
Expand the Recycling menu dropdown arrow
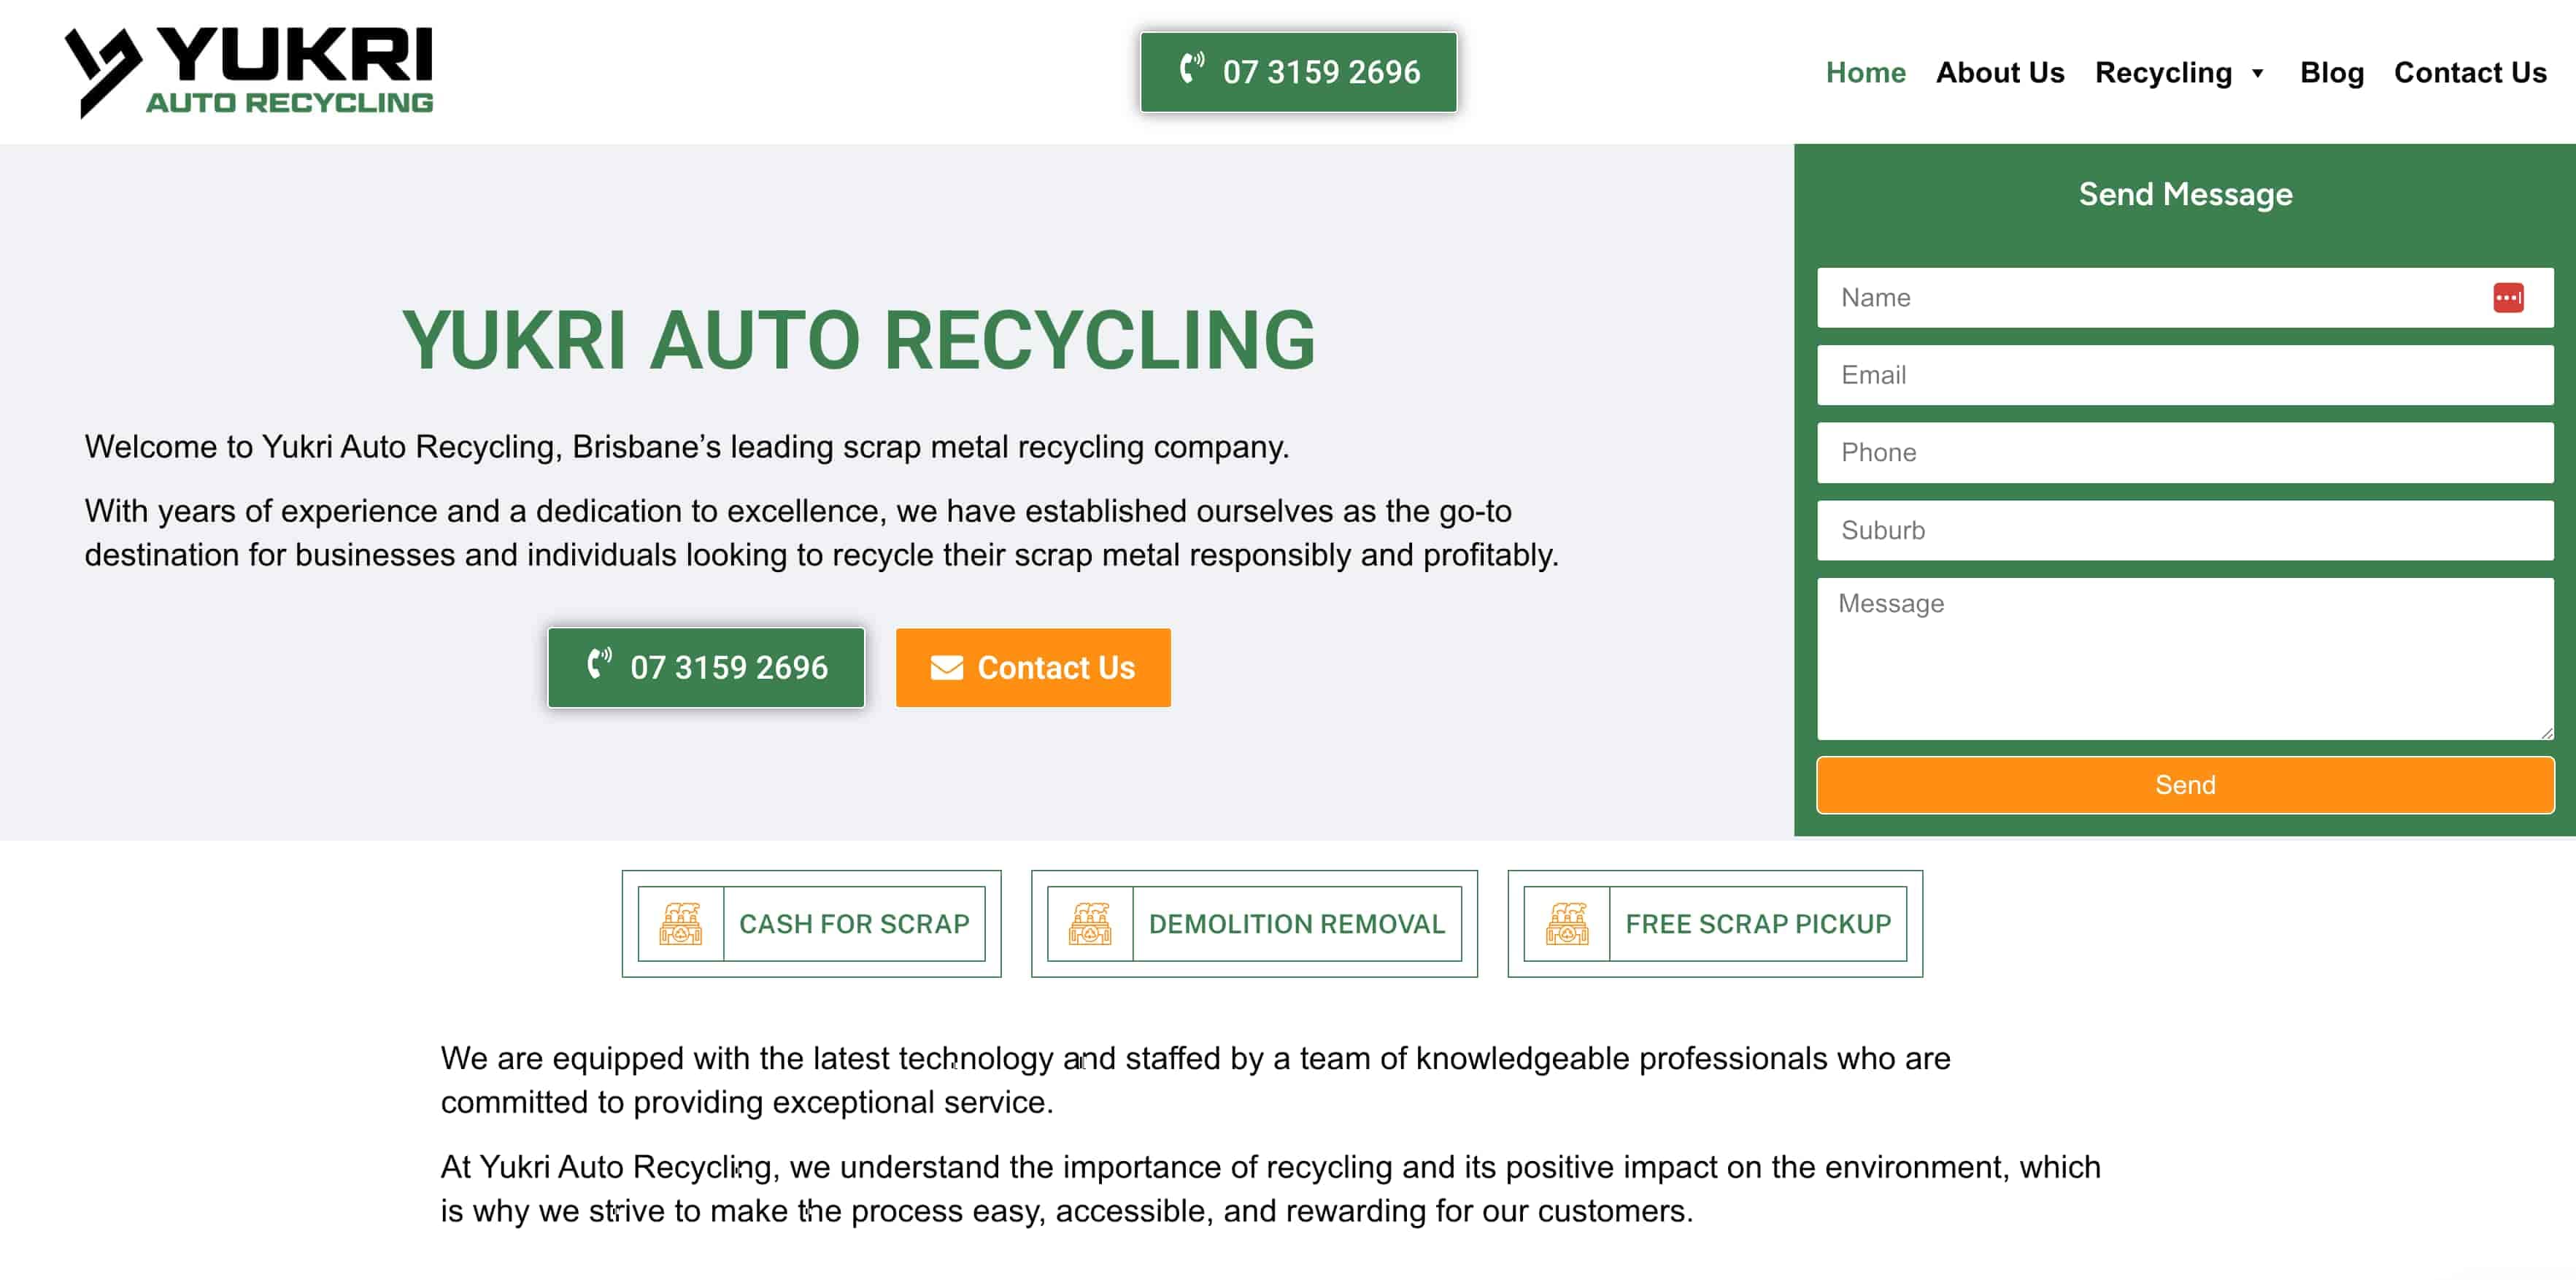[x=2257, y=73]
